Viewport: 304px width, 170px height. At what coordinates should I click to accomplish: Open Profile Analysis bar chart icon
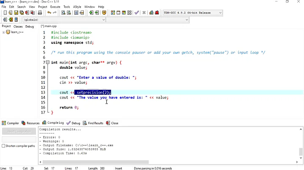(152, 13)
